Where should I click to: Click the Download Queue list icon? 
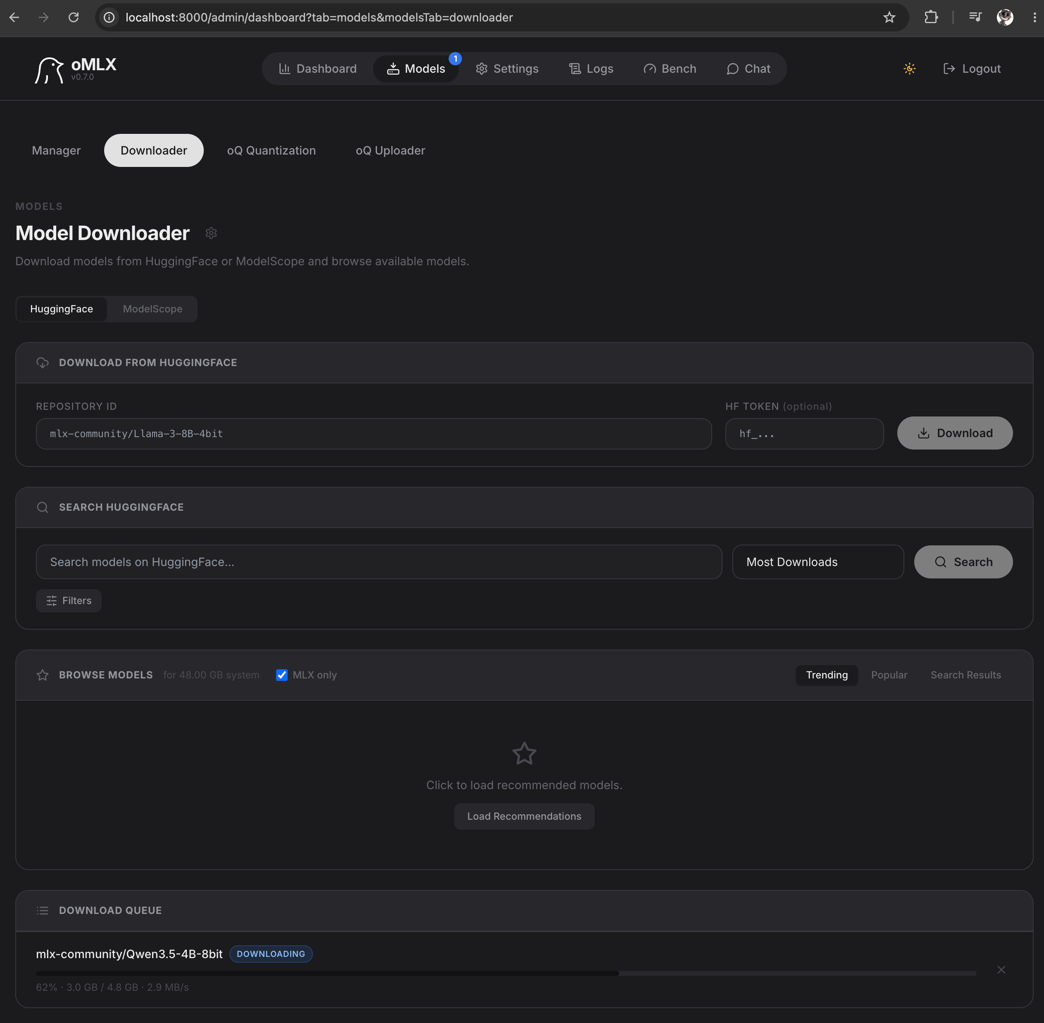[43, 910]
